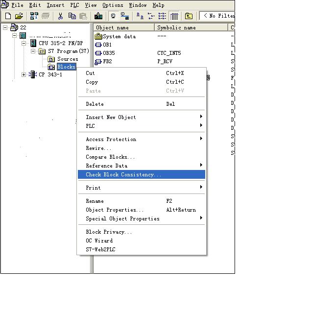Screen dimensions: 310x313
Task: Click the project 22 icon in tree
Action: click(x=14, y=27)
